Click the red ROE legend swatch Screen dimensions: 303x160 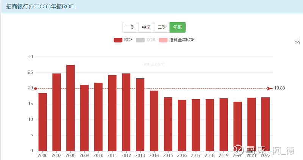[x=118, y=40]
